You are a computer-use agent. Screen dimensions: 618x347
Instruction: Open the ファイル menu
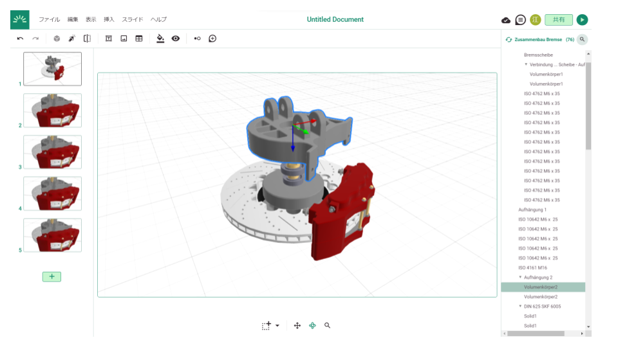49,20
